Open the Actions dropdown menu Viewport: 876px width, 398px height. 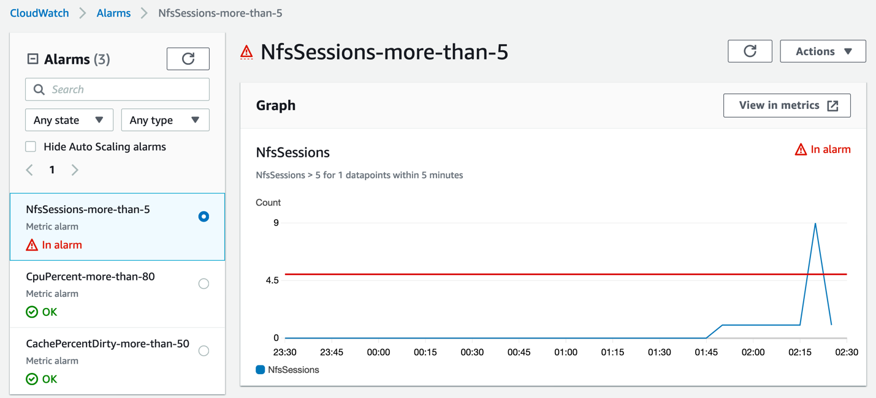[823, 51]
